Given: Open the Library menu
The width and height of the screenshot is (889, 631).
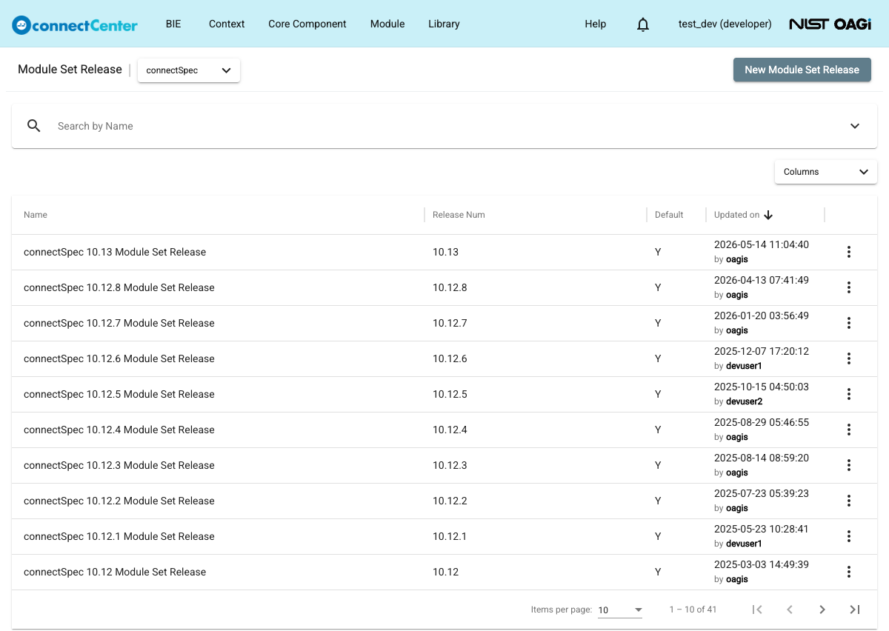Looking at the screenshot, I should (444, 24).
